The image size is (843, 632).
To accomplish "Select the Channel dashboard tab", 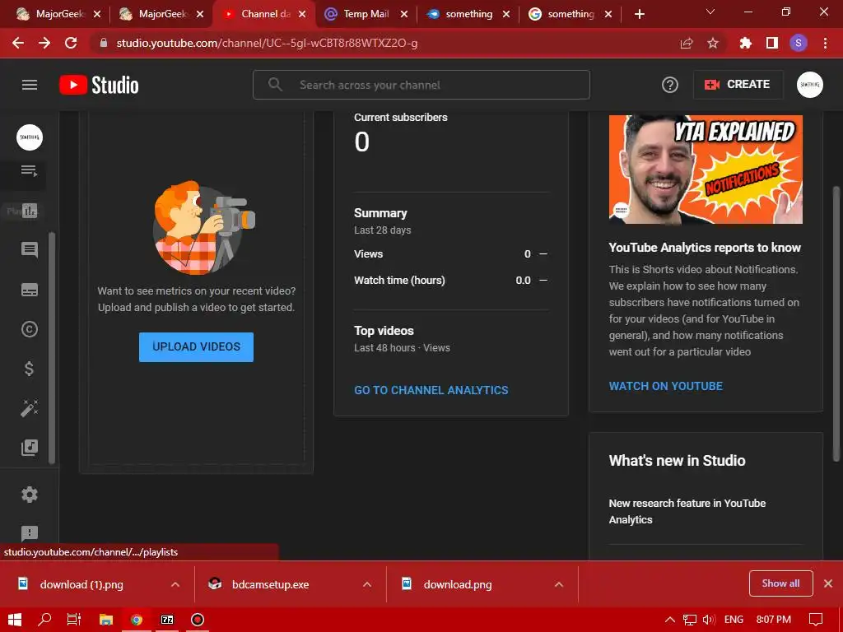I will 263,14.
